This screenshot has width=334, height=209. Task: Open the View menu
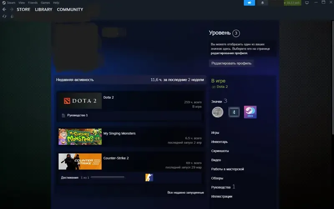click(22, 3)
